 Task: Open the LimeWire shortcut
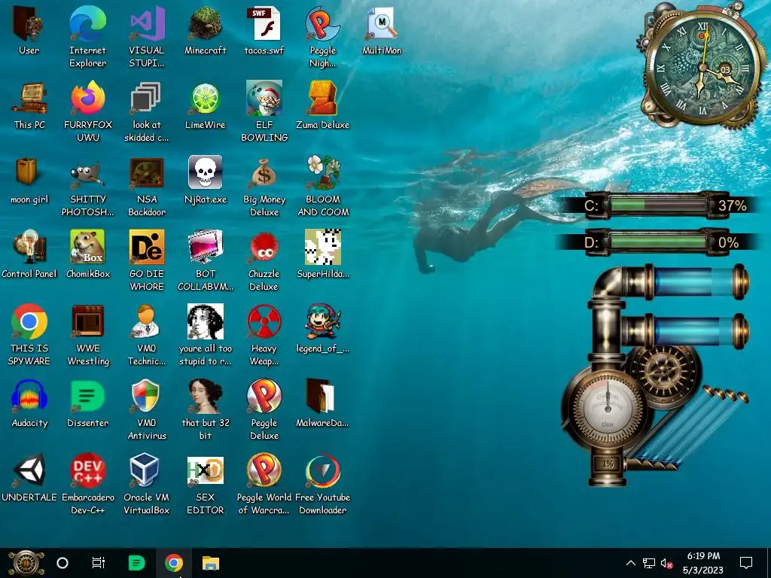coord(205,105)
